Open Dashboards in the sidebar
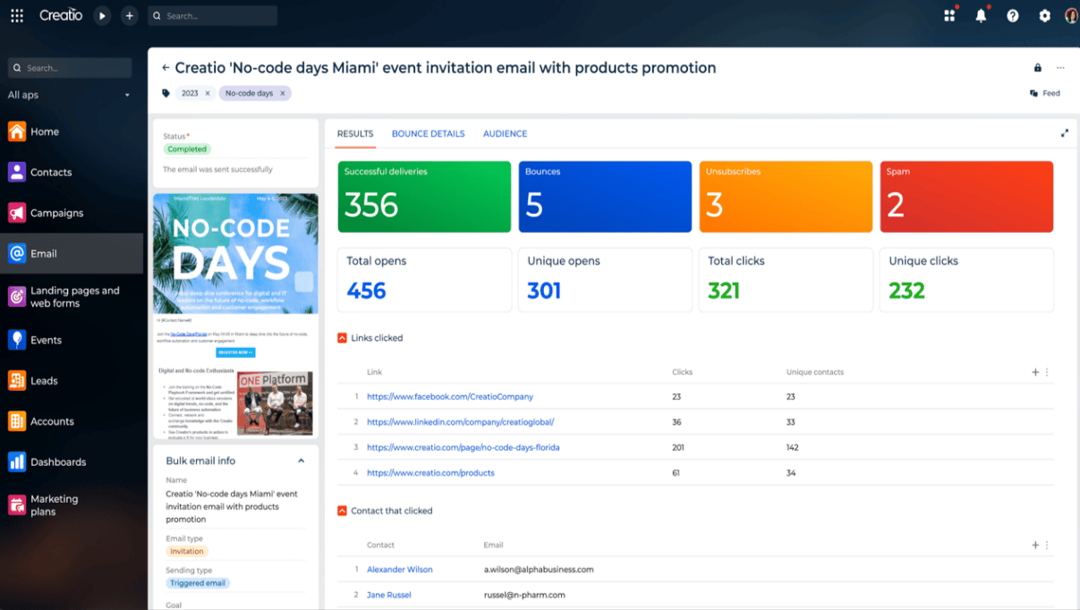Viewport: 1080px width, 610px height. (x=72, y=462)
